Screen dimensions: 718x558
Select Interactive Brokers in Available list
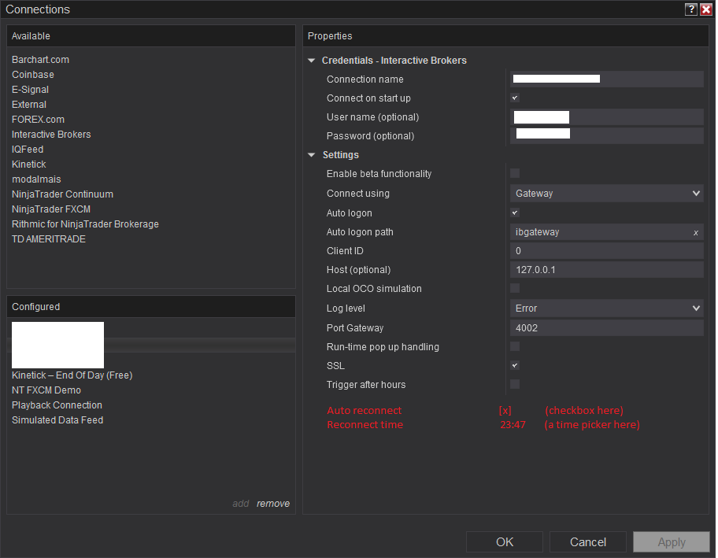click(51, 135)
